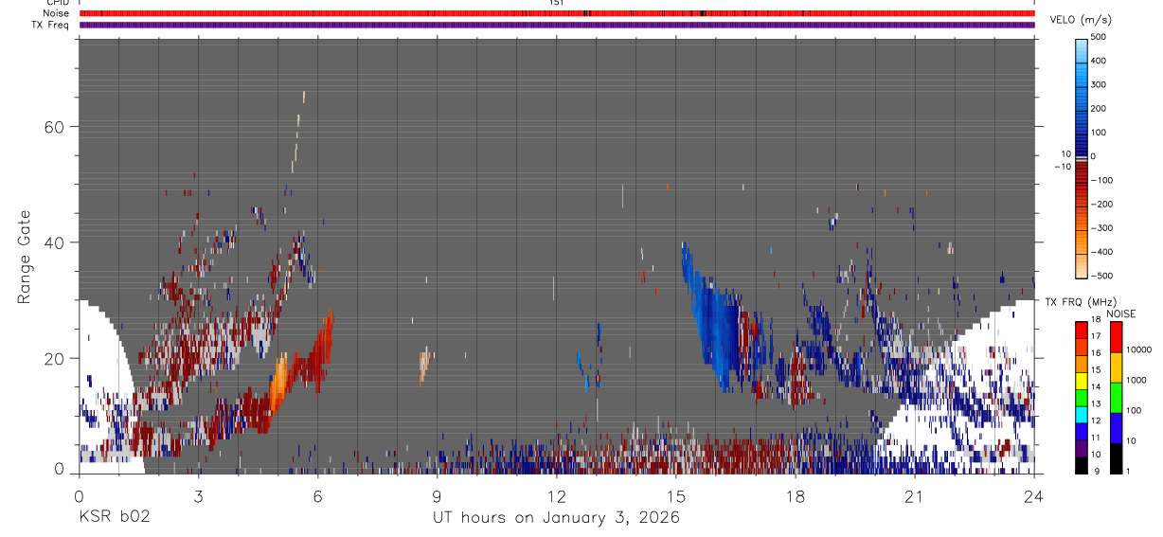Screen dimensions: 1163x537
Task: Click the 17 label on TX FRQ legend
Action: click(x=1096, y=336)
